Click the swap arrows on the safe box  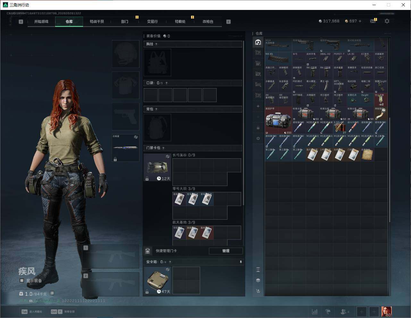168,270
